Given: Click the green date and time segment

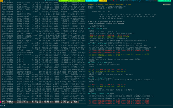Looking at the screenshot, I should point(164,1).
